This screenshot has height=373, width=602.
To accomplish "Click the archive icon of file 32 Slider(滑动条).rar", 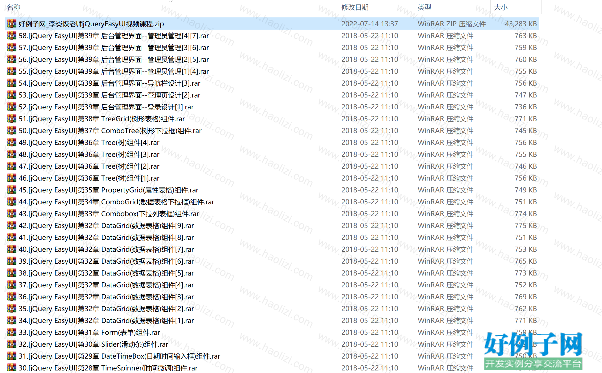I will coord(12,344).
